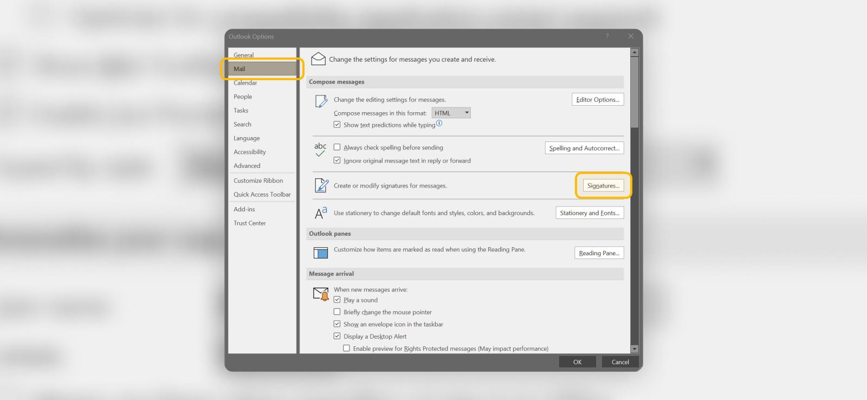Click the Compose messages section header
Image resolution: width=867 pixels, height=400 pixels.
(x=465, y=82)
